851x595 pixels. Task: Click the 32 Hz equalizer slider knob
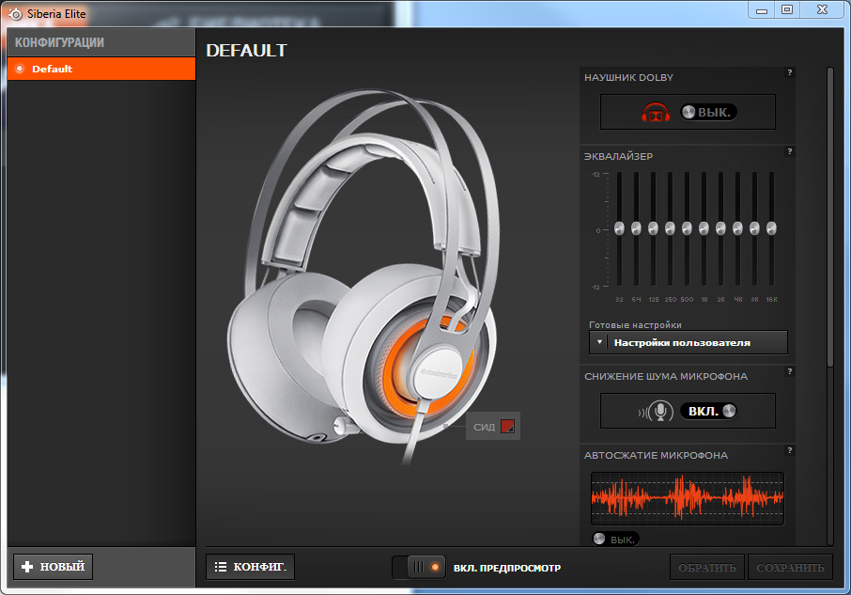[x=619, y=228]
